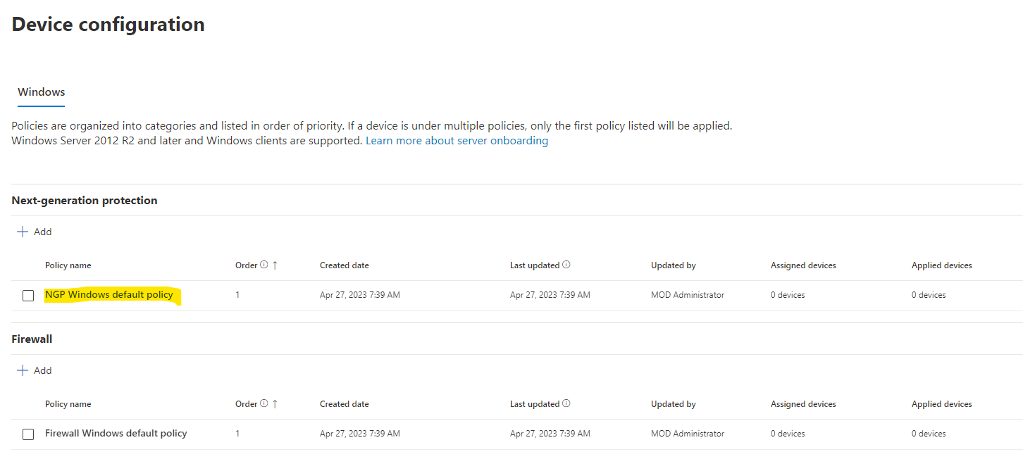Show Last updated info icon, Next-generation protection
1023x471 pixels.
point(566,265)
